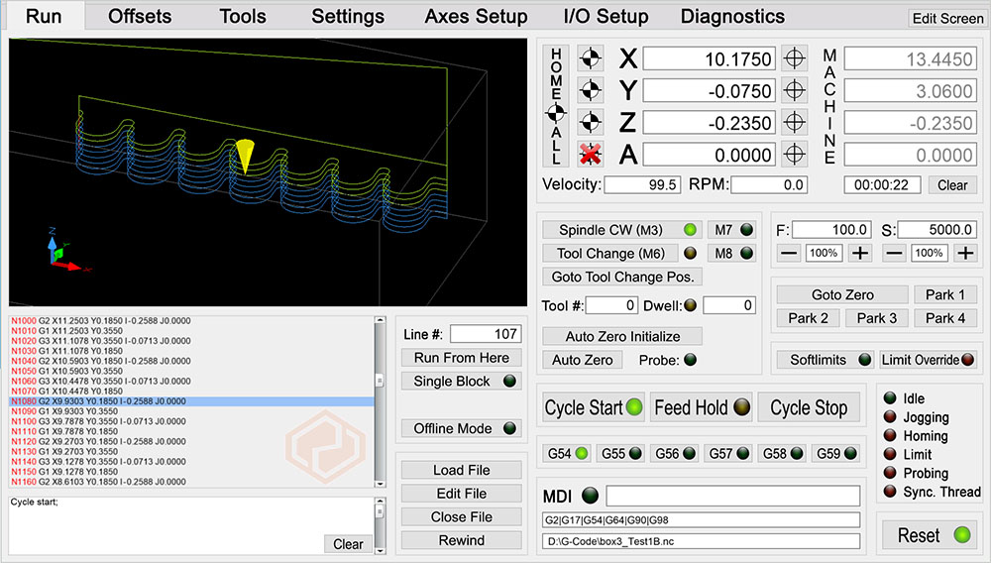The width and height of the screenshot is (991, 563).
Task: Click the MDI command input field
Action: click(732, 496)
